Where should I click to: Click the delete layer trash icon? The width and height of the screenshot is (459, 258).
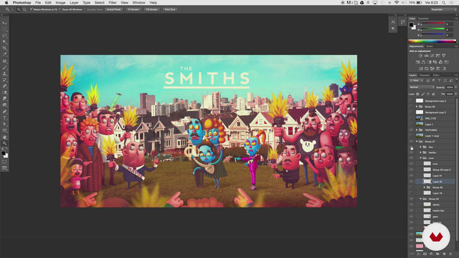pos(451,254)
